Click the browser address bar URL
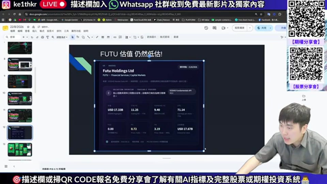The image size is (327, 184). click(x=105, y=14)
